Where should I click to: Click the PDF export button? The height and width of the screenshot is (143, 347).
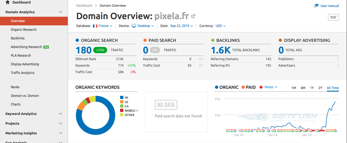[x=333, y=18]
